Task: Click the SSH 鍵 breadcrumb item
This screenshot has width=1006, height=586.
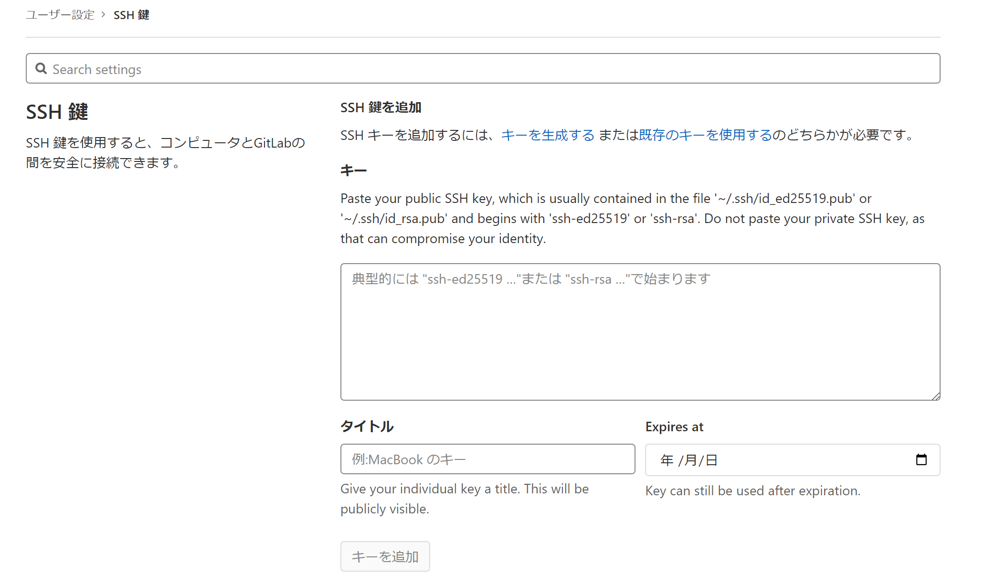Action: coord(131,15)
